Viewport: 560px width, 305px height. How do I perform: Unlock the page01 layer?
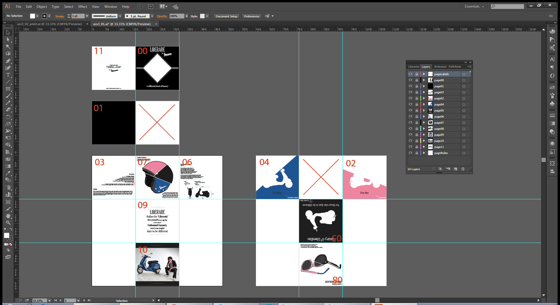[x=417, y=86]
